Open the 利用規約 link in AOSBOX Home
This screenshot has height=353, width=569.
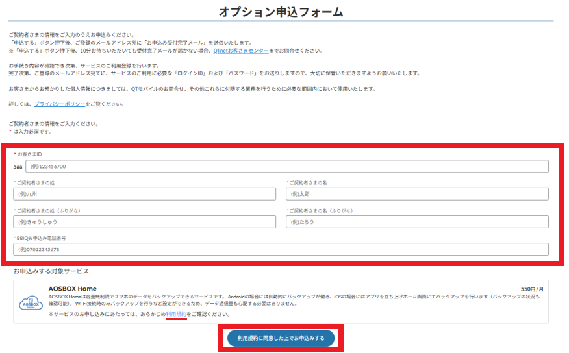pos(176,314)
